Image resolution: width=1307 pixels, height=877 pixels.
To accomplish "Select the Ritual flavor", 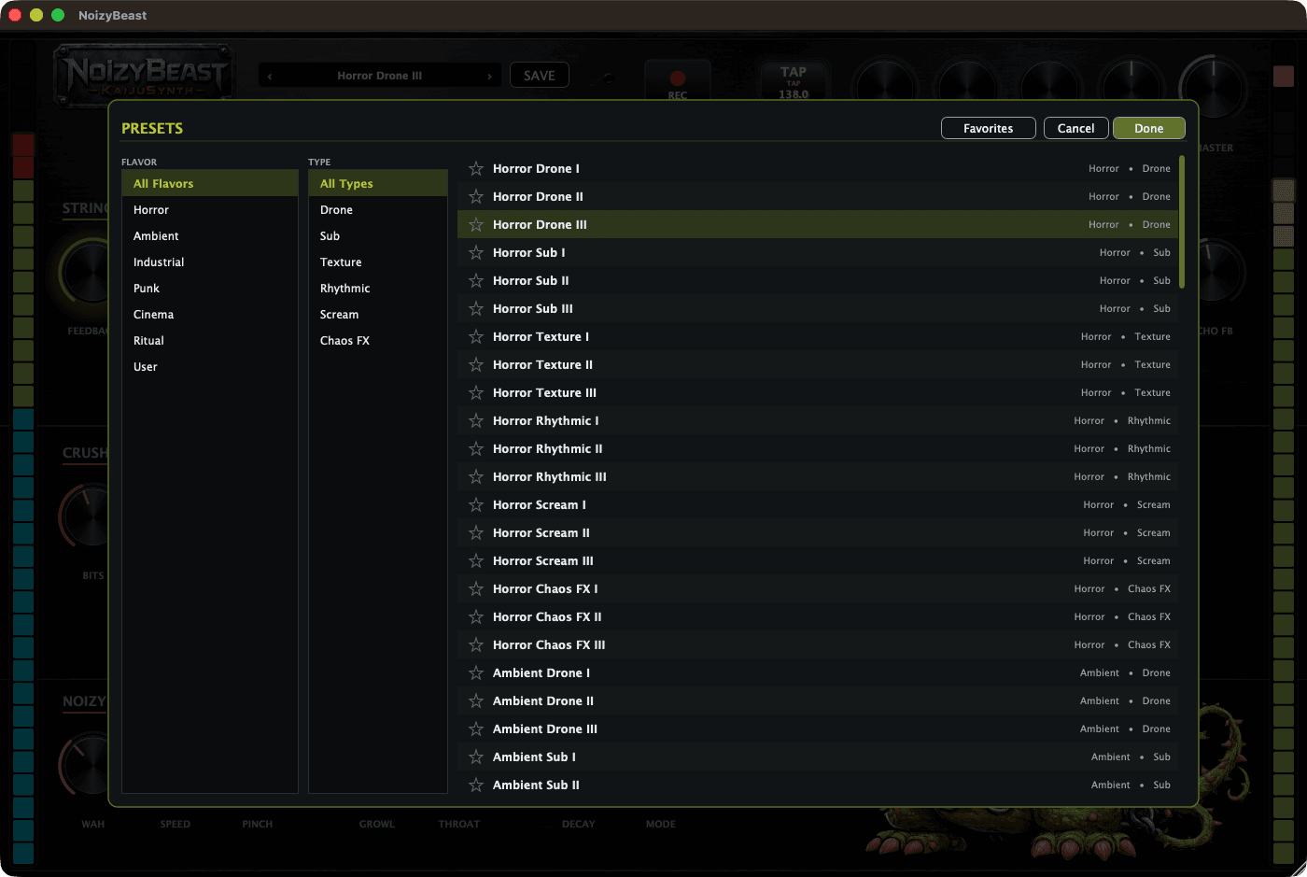I will [210, 341].
